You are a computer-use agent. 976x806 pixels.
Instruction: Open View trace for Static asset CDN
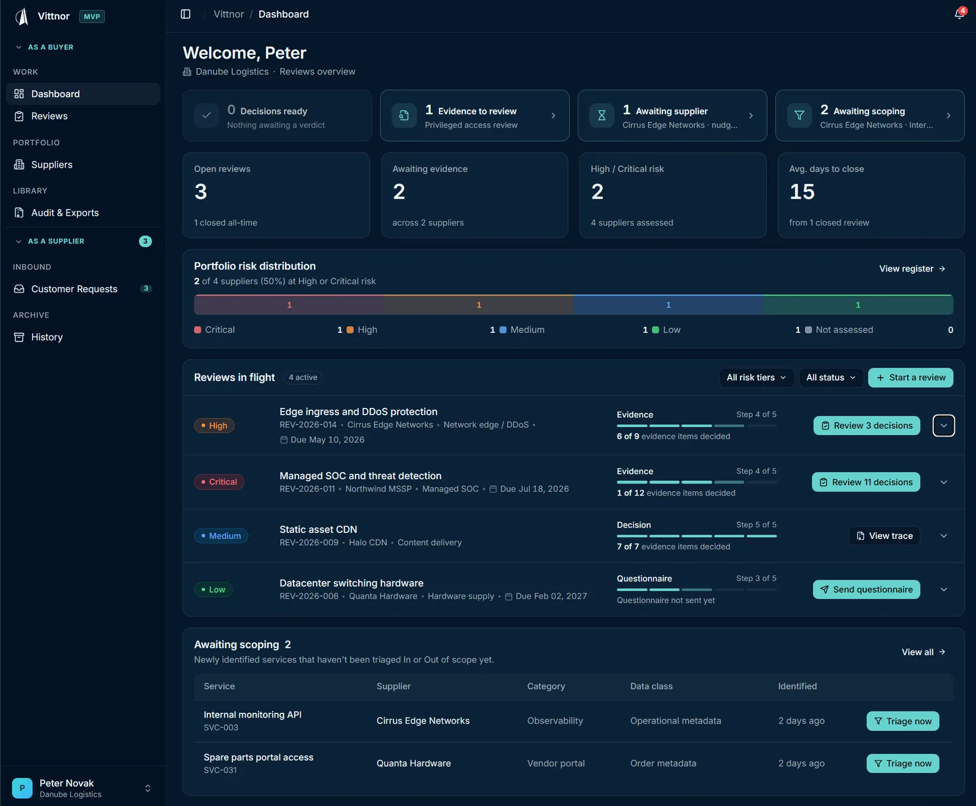coord(884,536)
